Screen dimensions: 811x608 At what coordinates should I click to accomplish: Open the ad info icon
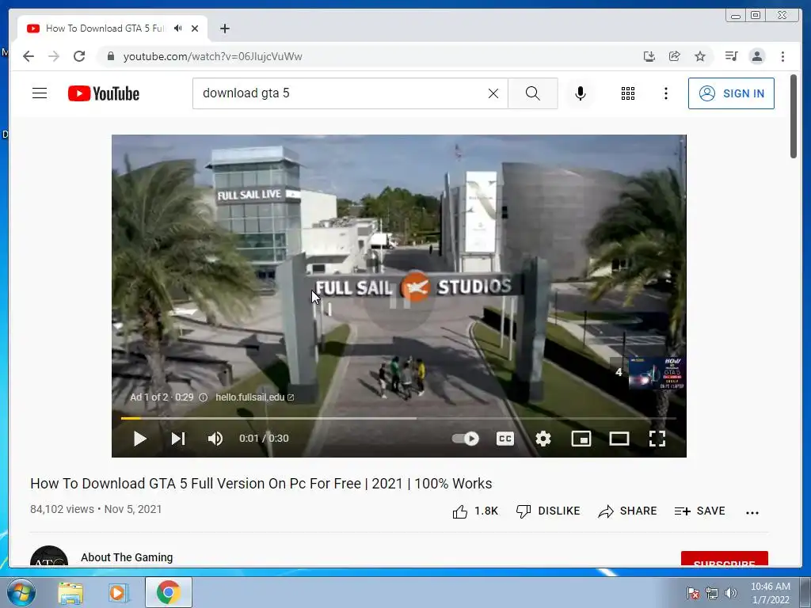coord(204,397)
